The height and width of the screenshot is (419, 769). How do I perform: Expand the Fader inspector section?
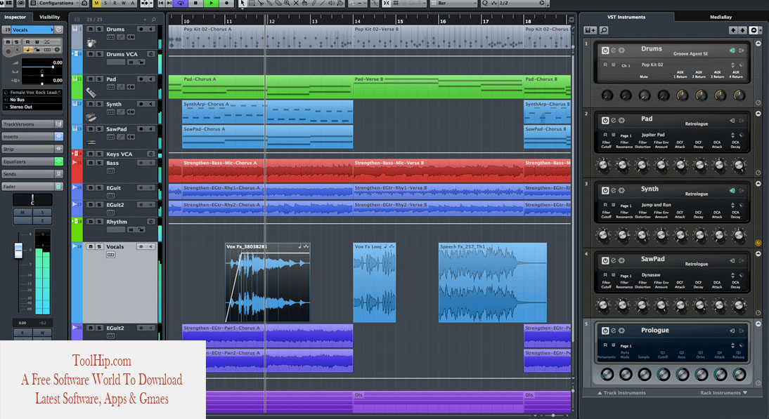tap(27, 187)
